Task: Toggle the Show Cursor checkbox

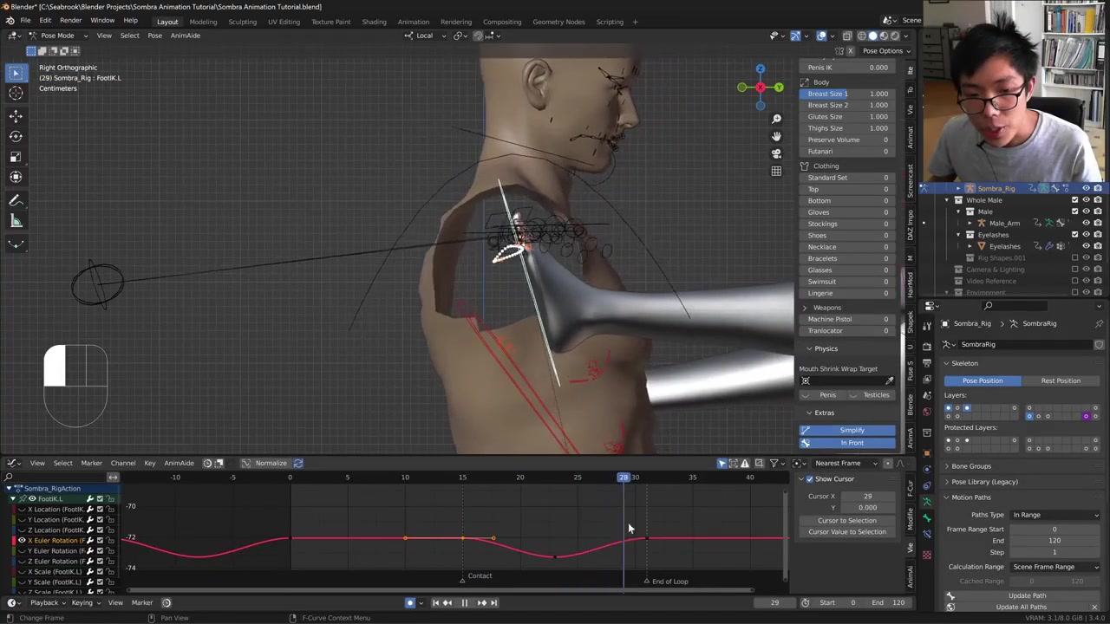Action: click(810, 479)
